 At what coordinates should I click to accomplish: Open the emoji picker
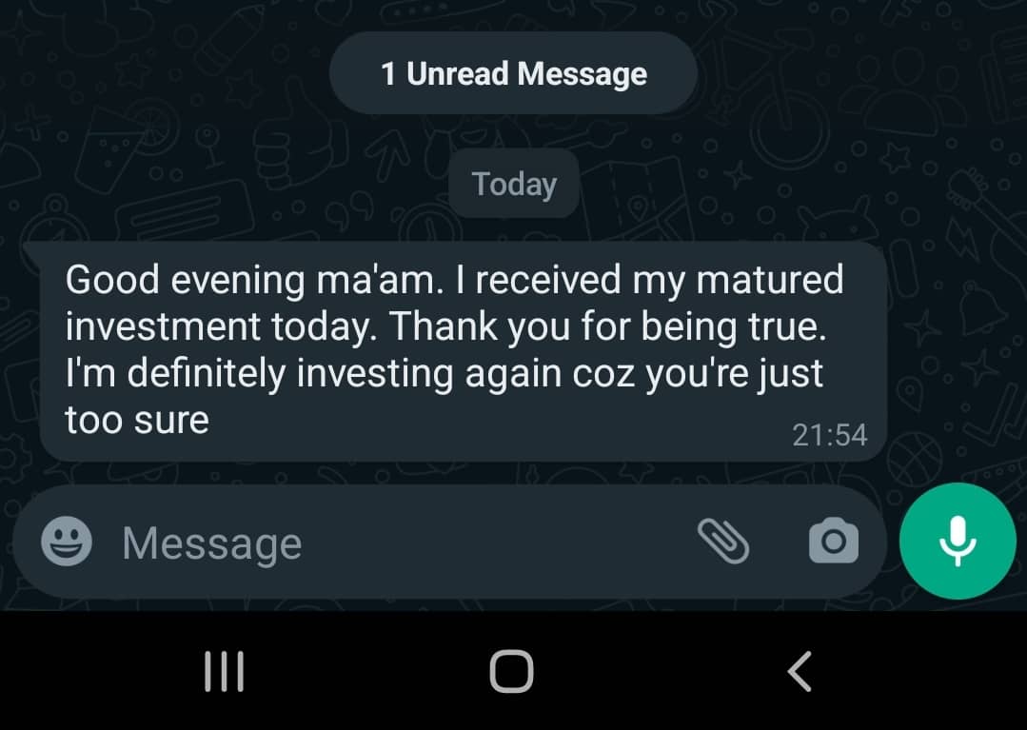(67, 543)
